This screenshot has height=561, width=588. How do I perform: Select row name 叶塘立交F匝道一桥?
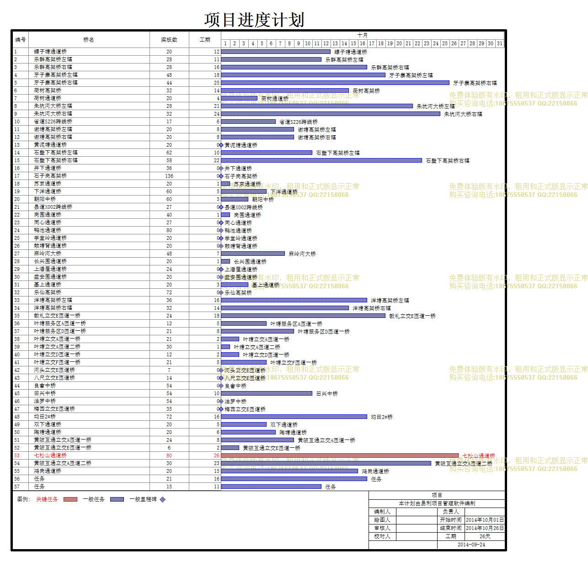pyautogui.click(x=57, y=362)
